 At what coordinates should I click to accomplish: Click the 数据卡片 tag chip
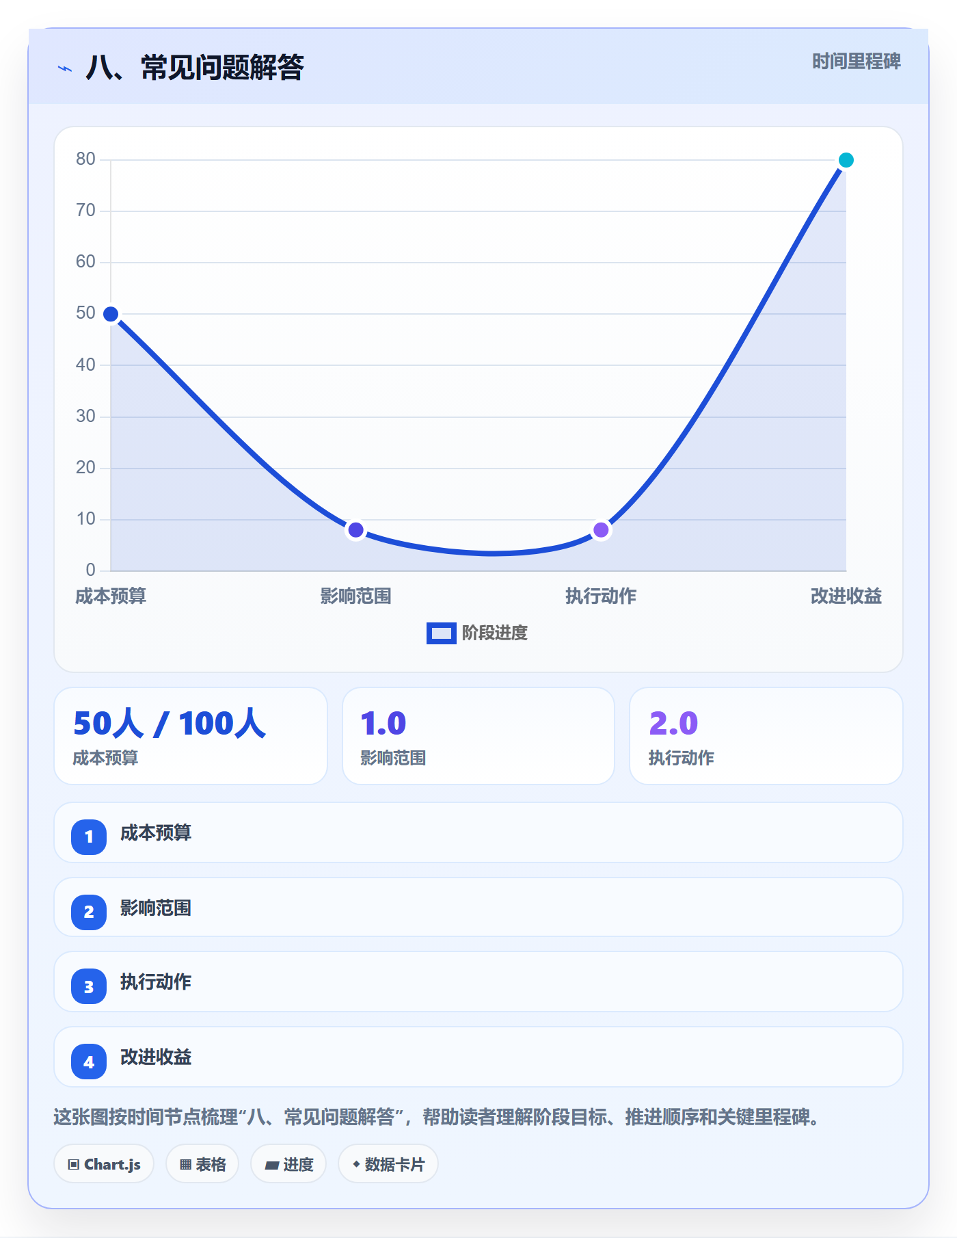(x=388, y=1164)
